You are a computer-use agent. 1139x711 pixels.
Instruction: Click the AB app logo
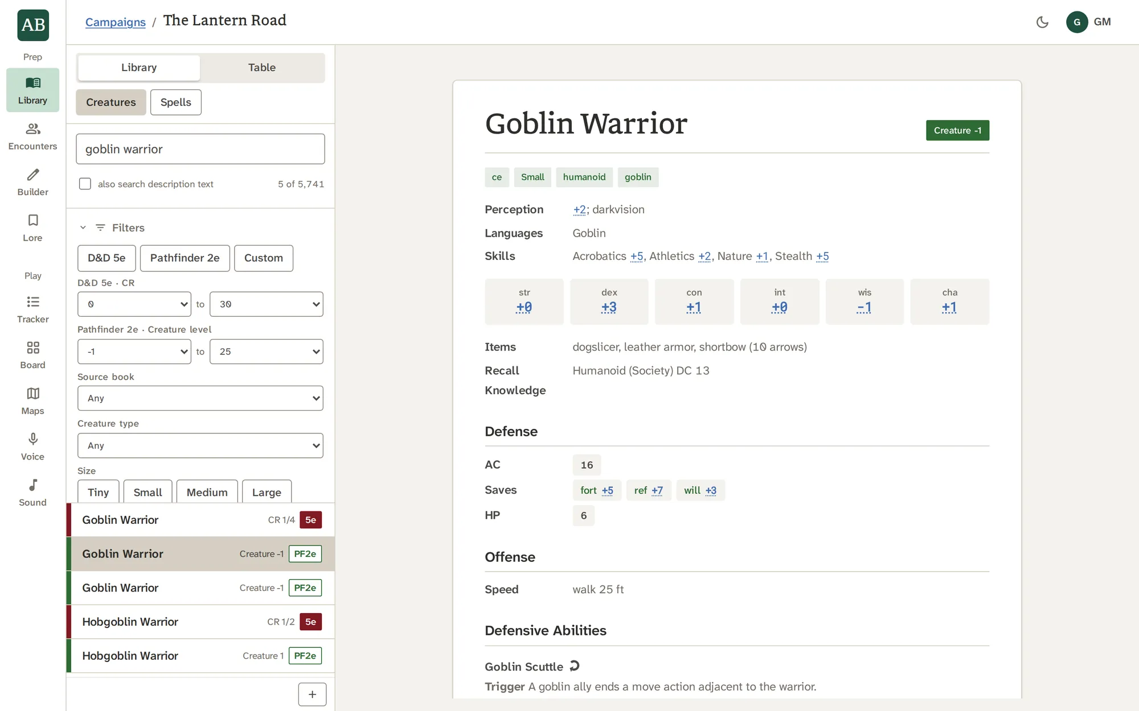(x=33, y=25)
